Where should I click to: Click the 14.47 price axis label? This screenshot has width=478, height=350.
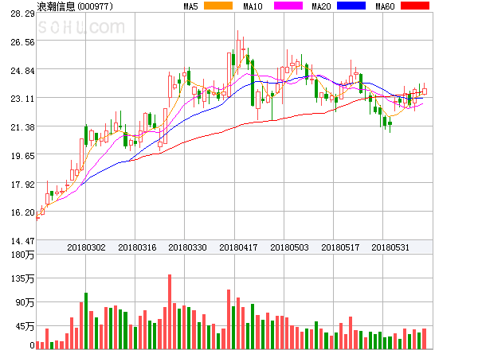(x=22, y=241)
